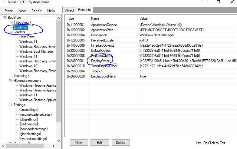This screenshot has width=237, height=149.
Task: Collapse the Hibernate resumers node
Action: pos(10,81)
